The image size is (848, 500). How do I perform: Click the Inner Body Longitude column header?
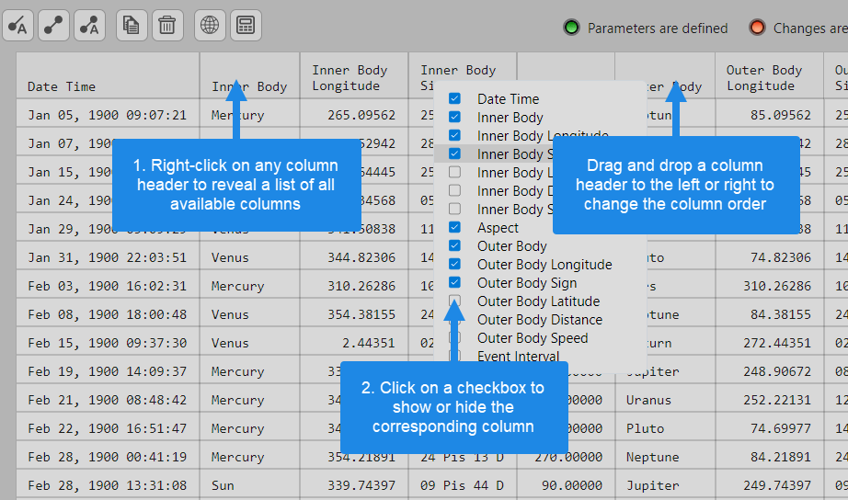(x=354, y=75)
